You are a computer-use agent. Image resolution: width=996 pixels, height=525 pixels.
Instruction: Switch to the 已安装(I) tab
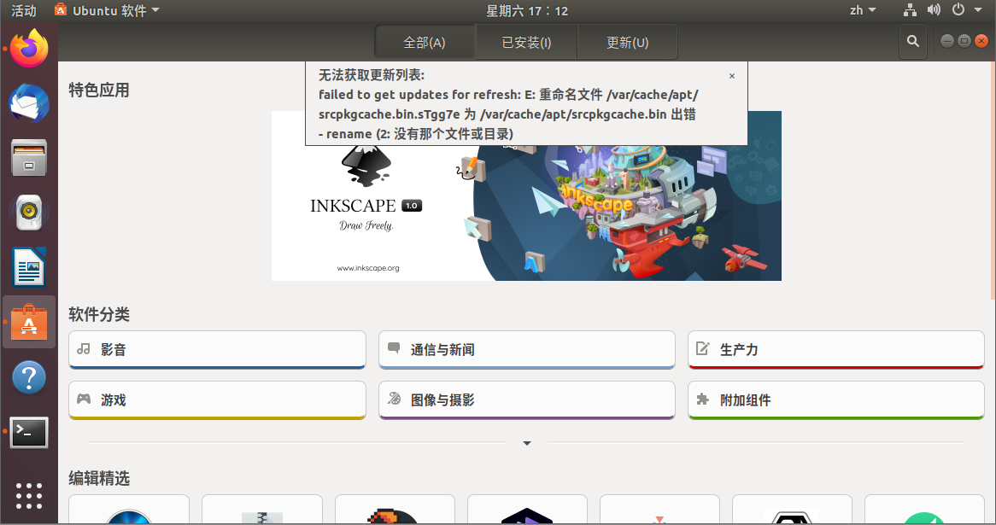[x=526, y=43]
